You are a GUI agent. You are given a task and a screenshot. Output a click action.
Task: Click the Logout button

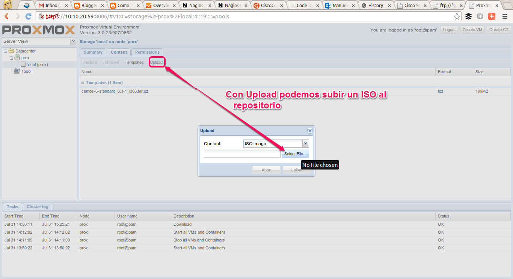tap(449, 30)
